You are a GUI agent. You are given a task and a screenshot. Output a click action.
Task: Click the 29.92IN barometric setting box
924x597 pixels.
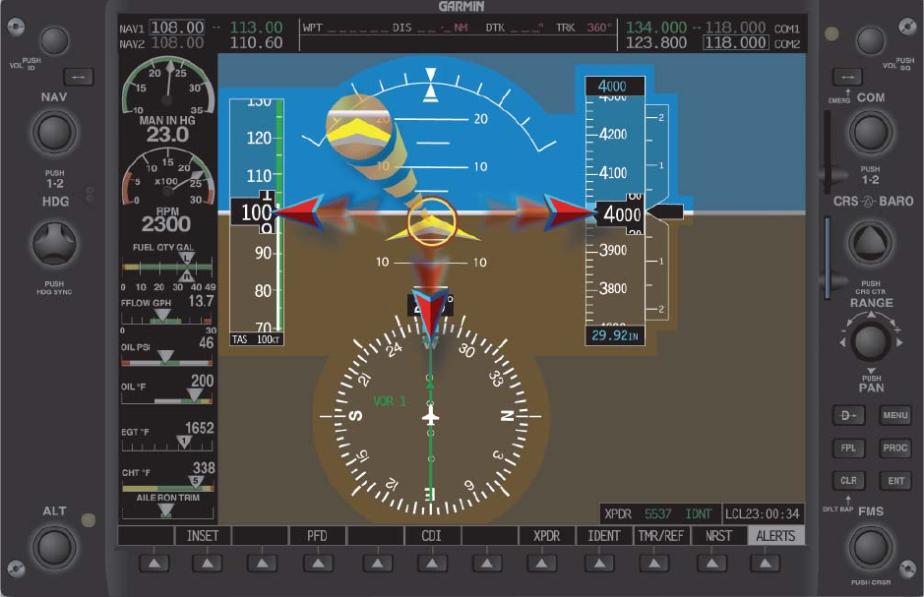tap(615, 335)
